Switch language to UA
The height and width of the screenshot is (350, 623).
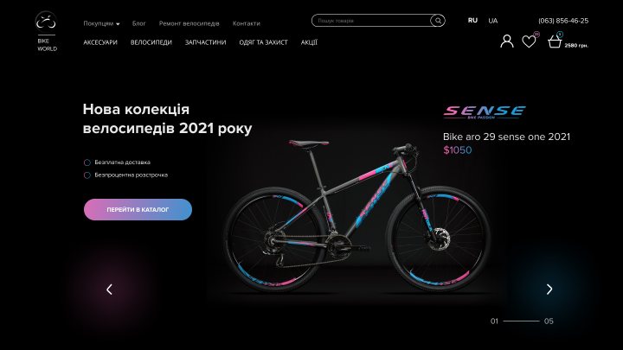[x=492, y=21]
